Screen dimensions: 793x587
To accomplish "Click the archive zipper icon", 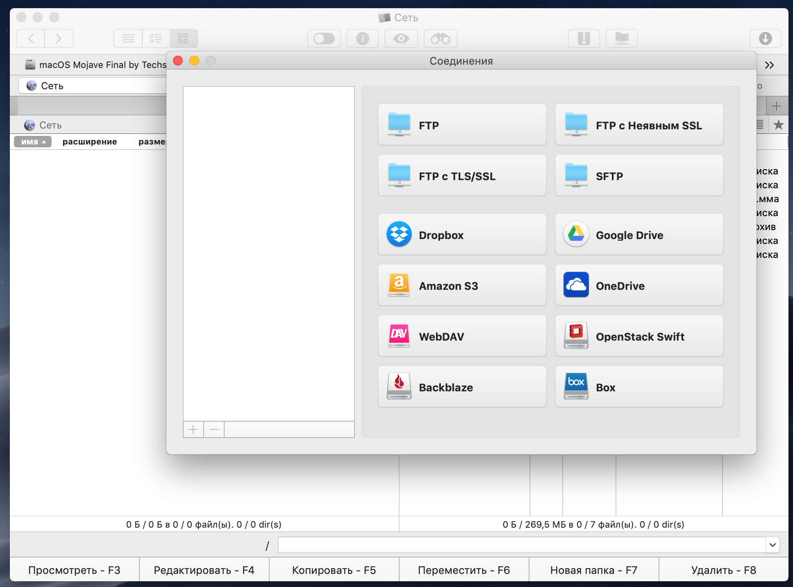I will click(584, 38).
